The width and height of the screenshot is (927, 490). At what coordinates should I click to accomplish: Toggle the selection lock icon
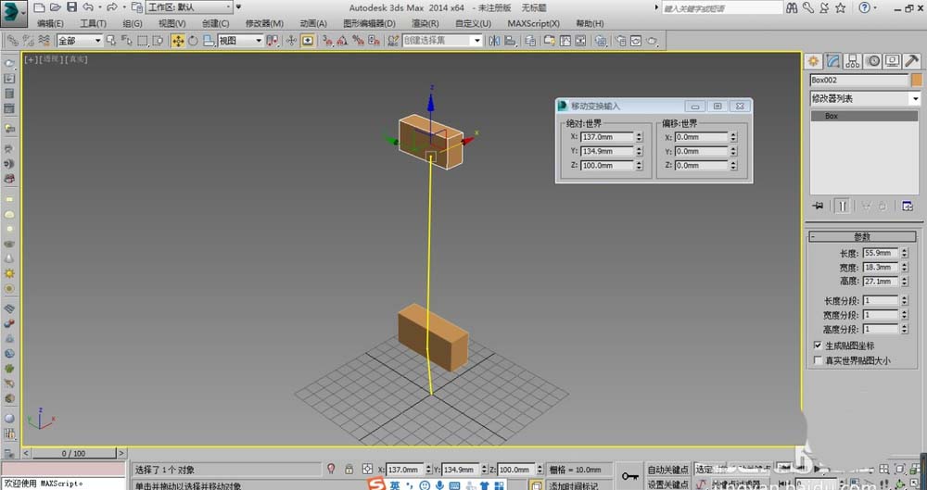pos(349,470)
